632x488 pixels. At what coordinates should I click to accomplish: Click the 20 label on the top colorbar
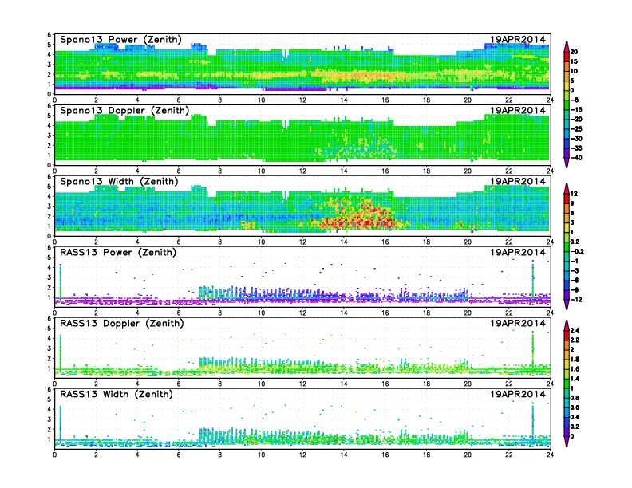tap(574, 52)
